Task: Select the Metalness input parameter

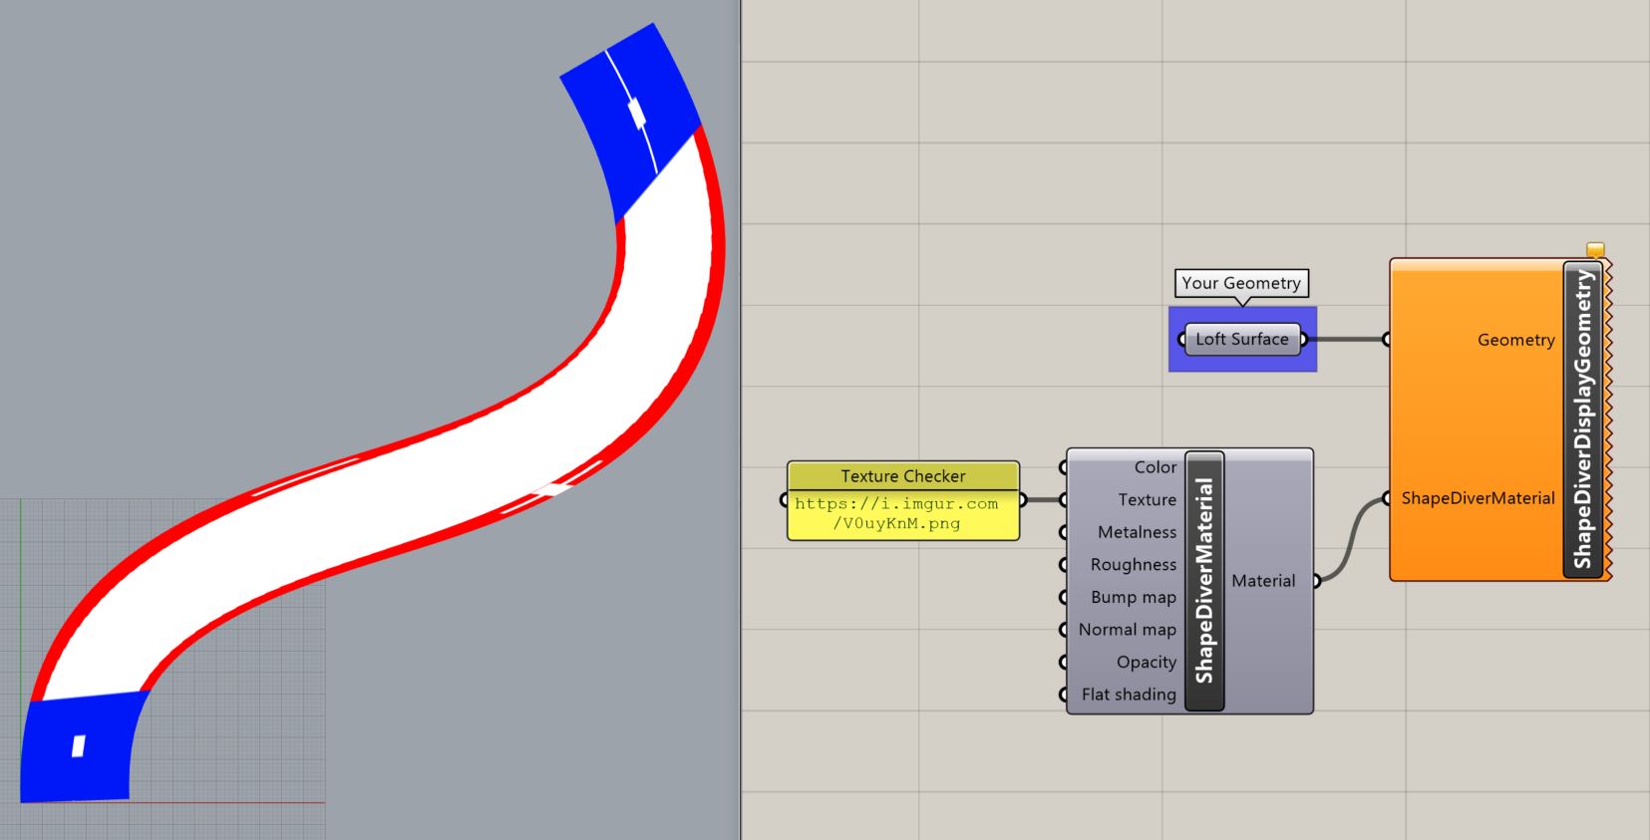Action: (1137, 533)
